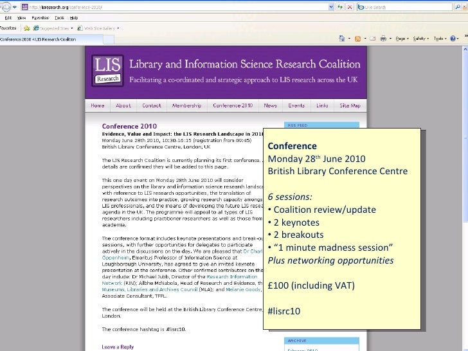Click the magnifier Search button
The image size is (468, 351).
point(457,7)
